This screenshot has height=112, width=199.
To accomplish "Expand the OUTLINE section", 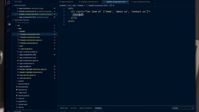I will 18,111.
